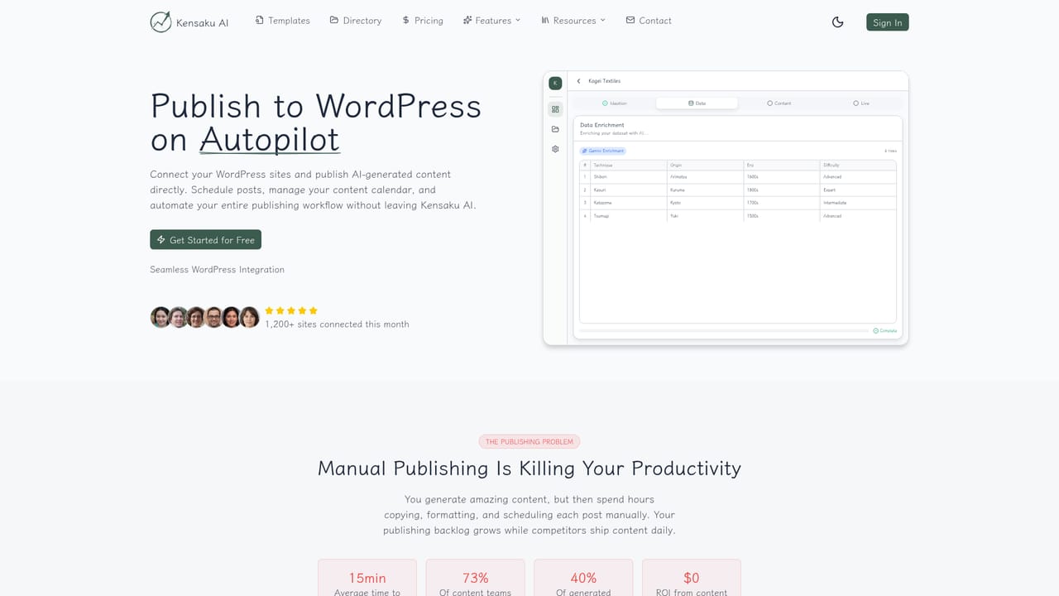Click the Technique column header
Image resolution: width=1059 pixels, height=596 pixels.
point(629,166)
